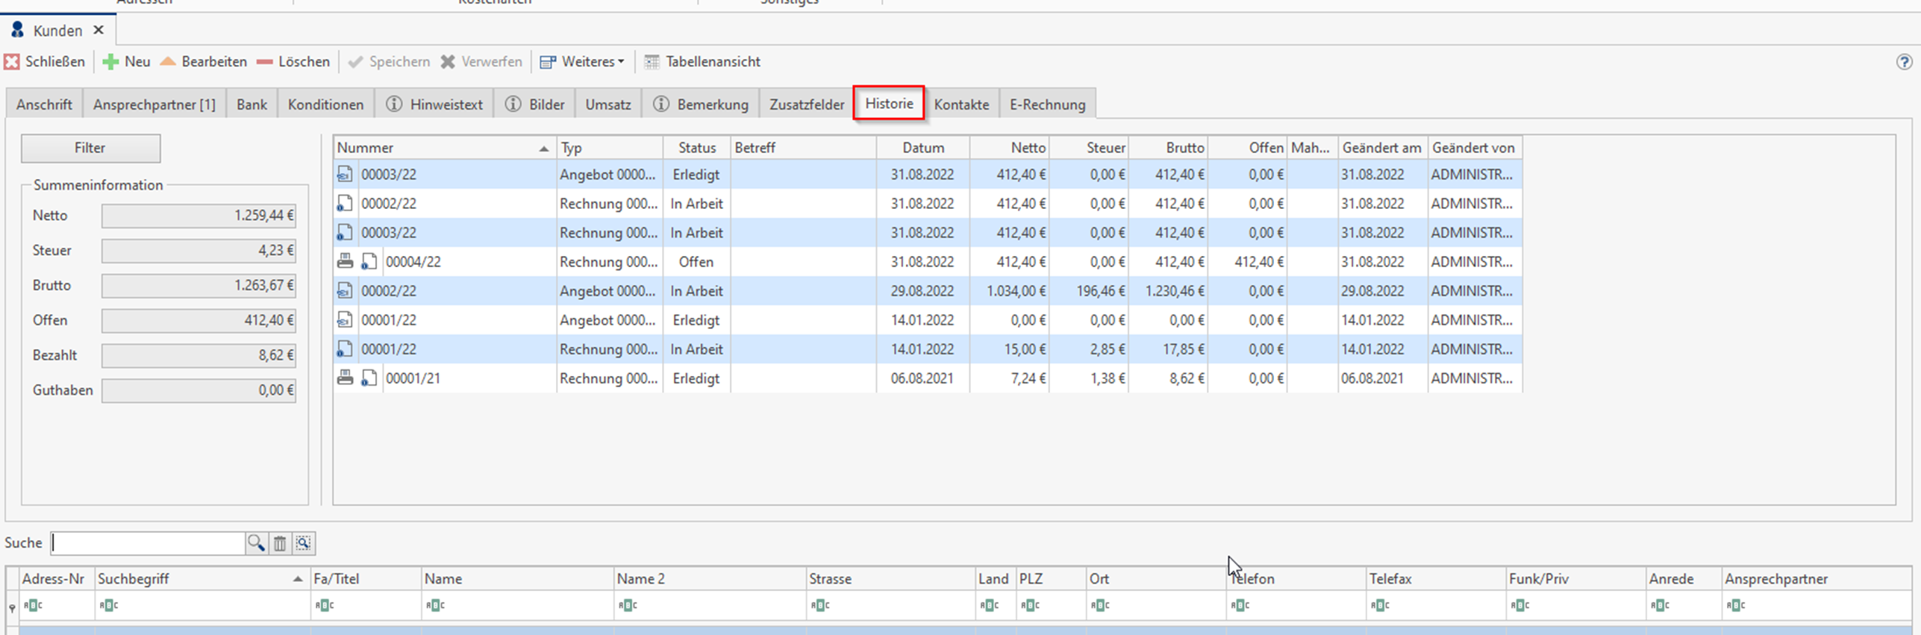Click into the Suche input field

pyautogui.click(x=148, y=543)
